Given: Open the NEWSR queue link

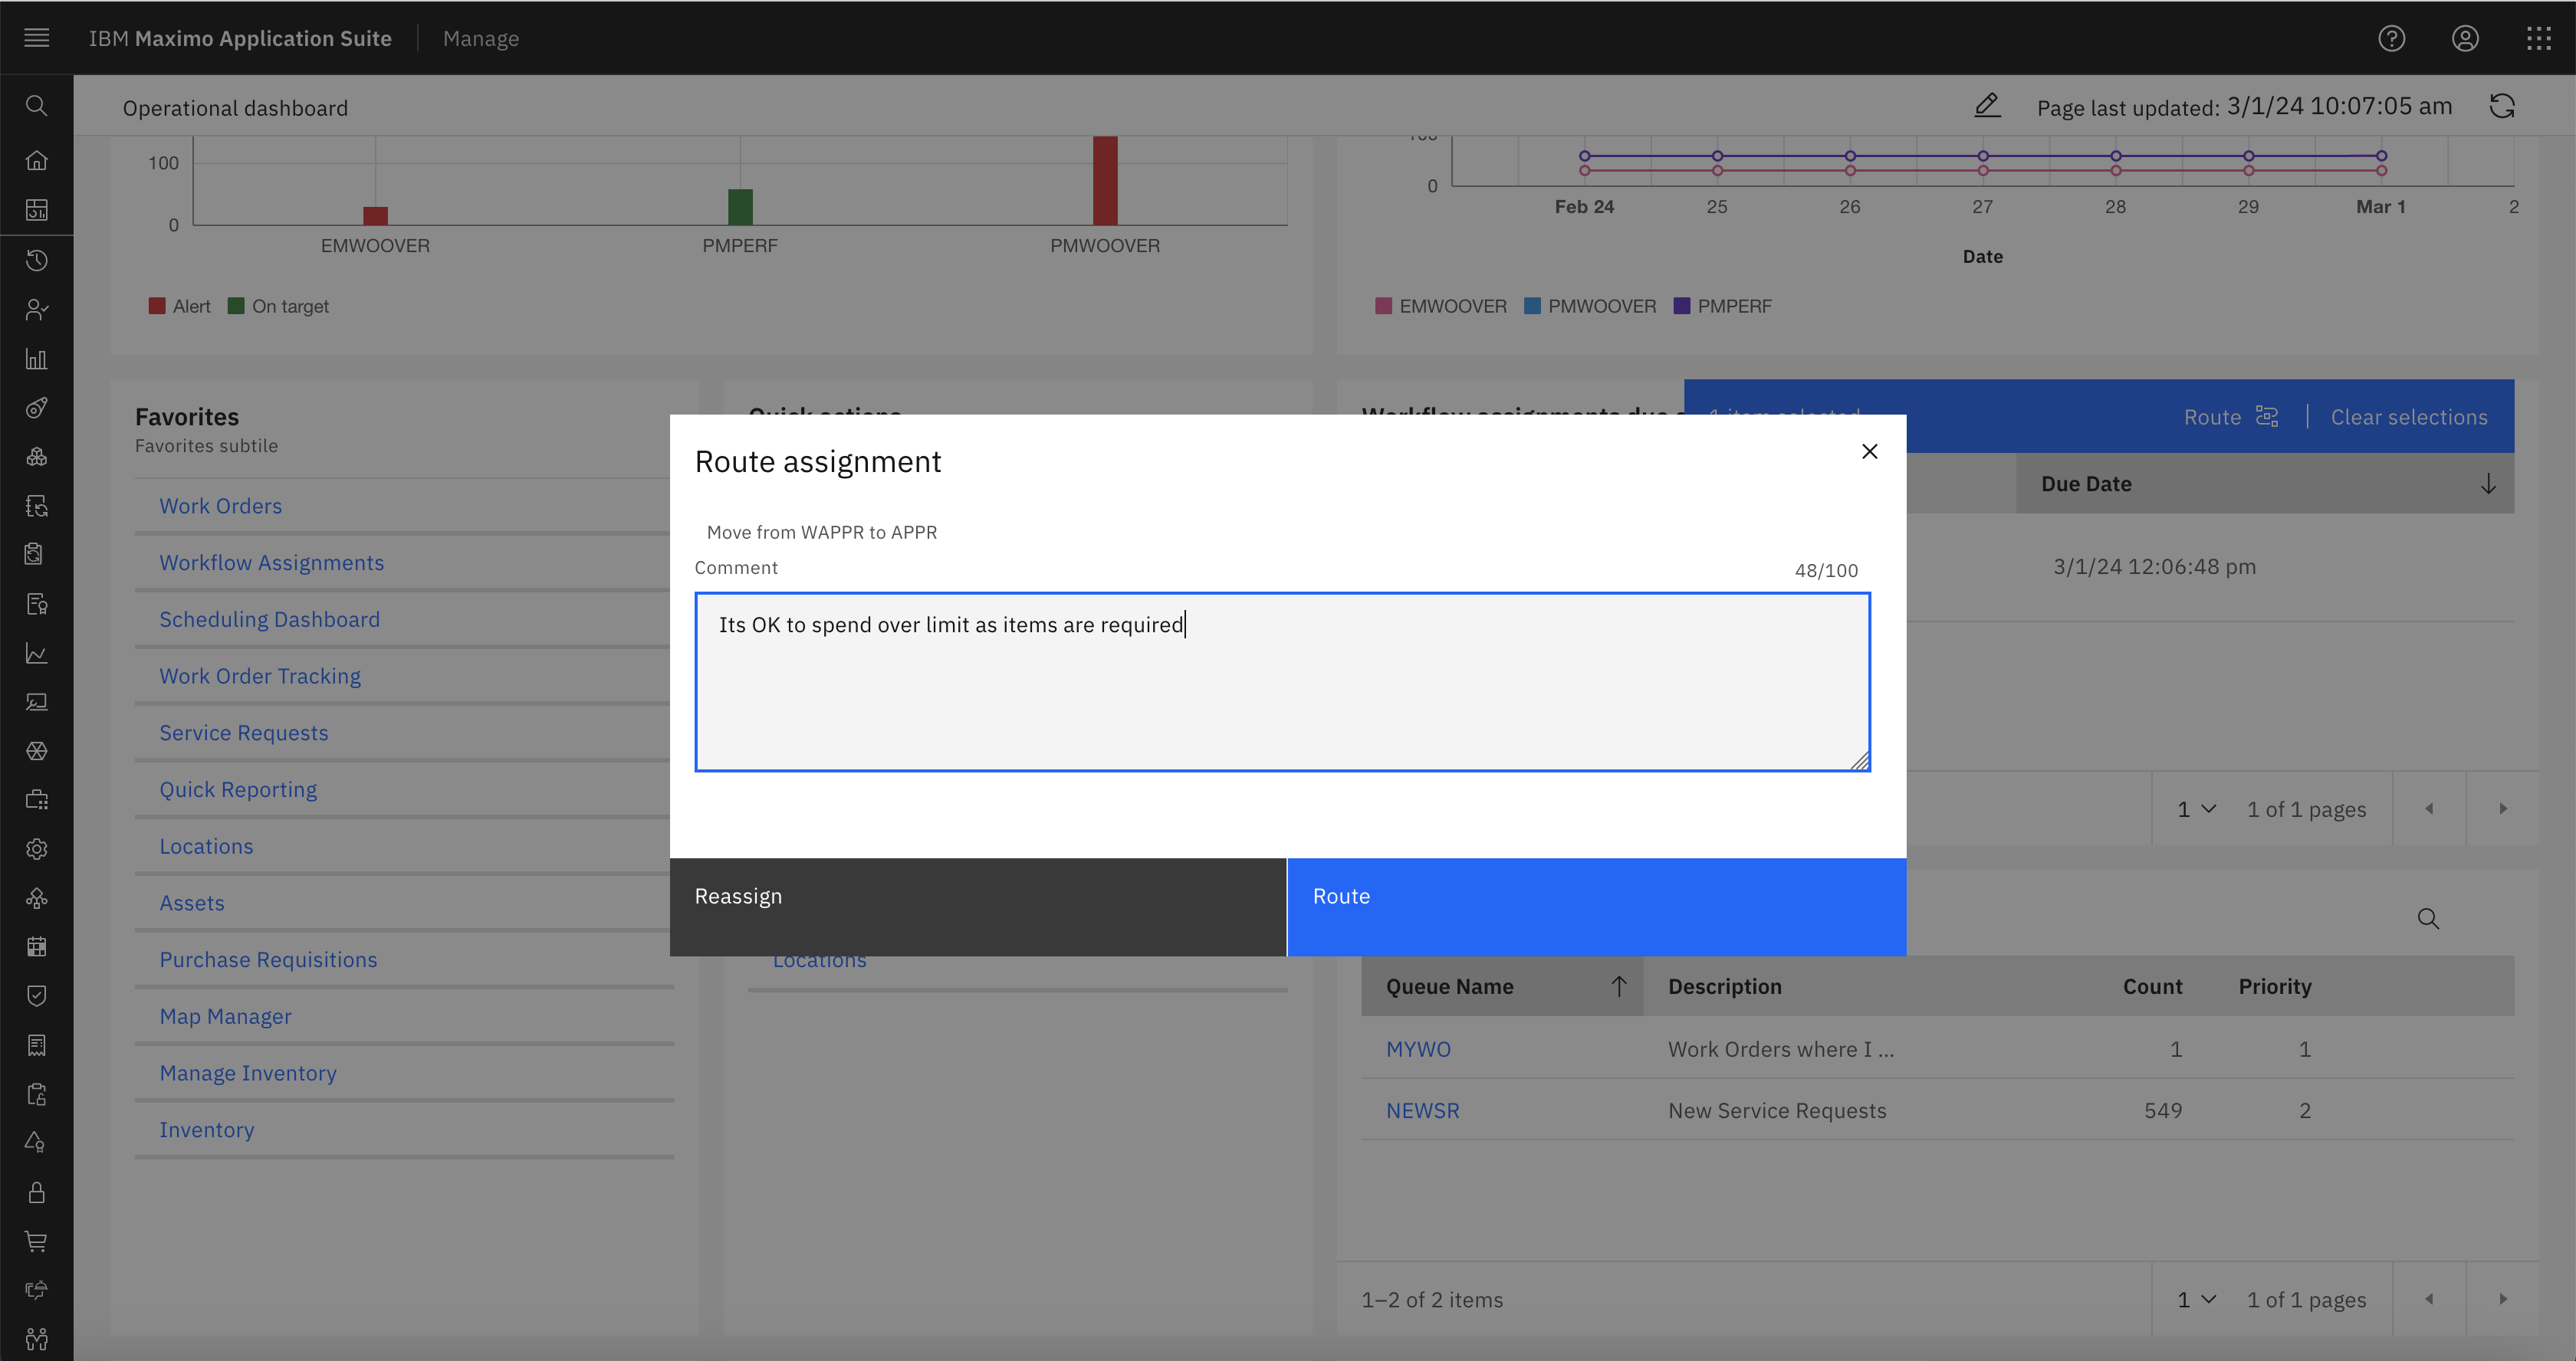Looking at the screenshot, I should tap(1422, 1109).
